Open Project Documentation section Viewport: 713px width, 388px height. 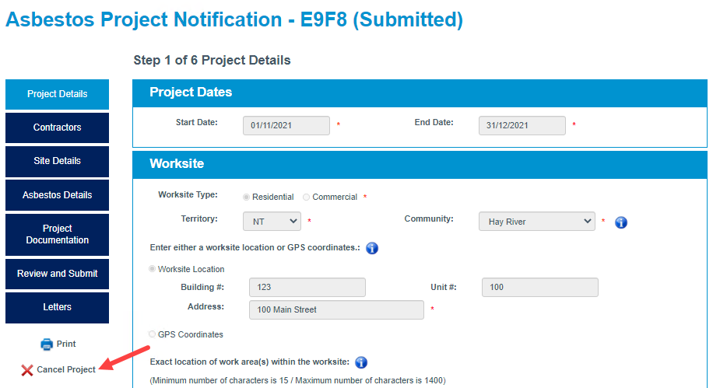click(58, 235)
